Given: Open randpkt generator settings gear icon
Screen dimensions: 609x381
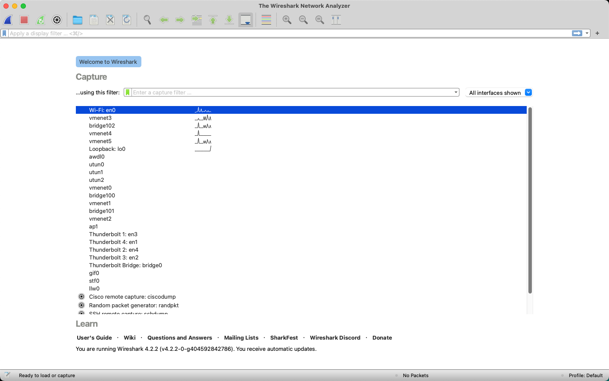Looking at the screenshot, I should pos(81,305).
